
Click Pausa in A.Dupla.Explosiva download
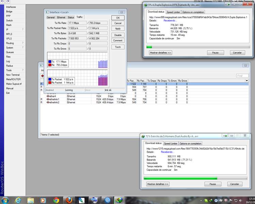pos(215,53)
